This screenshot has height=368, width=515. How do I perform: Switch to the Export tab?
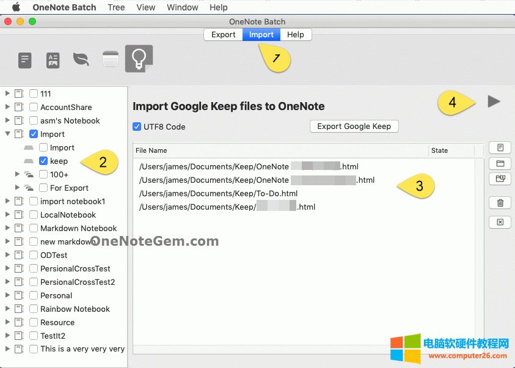223,34
